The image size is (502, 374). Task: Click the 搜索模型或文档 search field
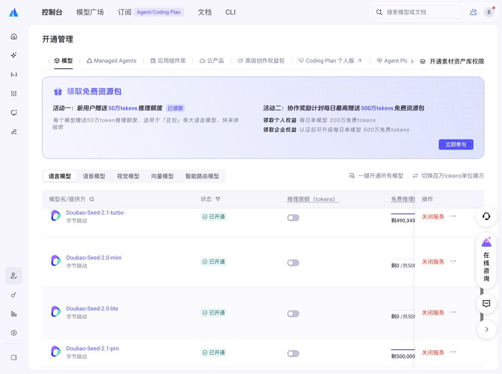(418, 12)
